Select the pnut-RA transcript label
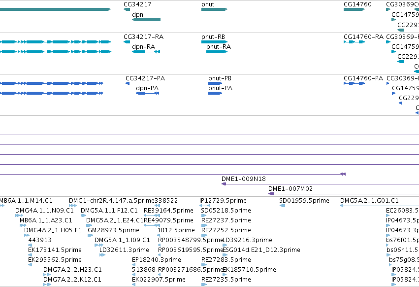 (x=219, y=46)
